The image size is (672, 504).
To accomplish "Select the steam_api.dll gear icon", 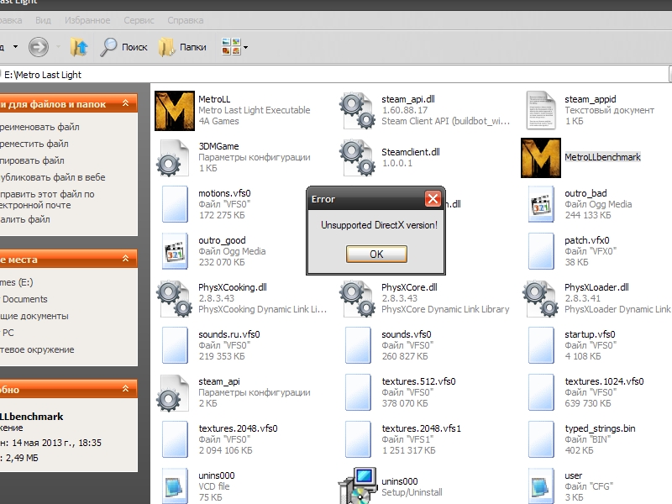I will pyautogui.click(x=358, y=111).
